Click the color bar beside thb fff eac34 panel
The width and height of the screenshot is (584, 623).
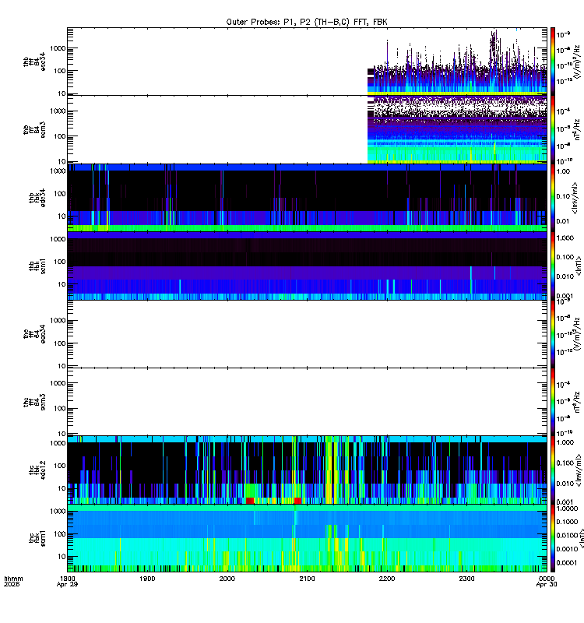[553, 62]
